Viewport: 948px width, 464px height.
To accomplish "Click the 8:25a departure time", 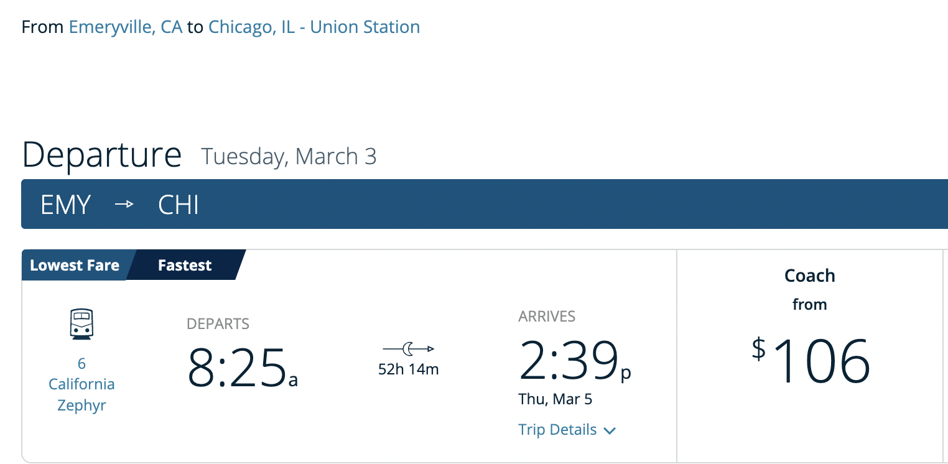I will [243, 367].
